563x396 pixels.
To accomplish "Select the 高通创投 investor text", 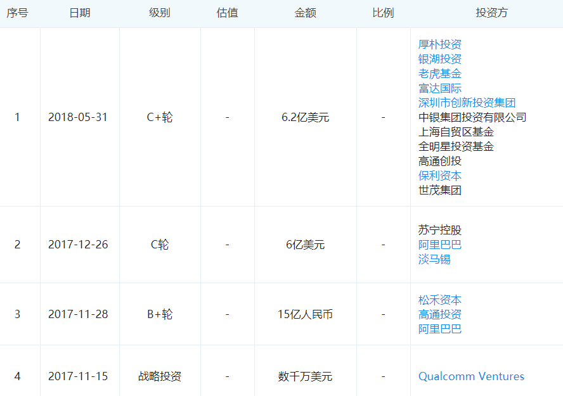I will click(440, 161).
